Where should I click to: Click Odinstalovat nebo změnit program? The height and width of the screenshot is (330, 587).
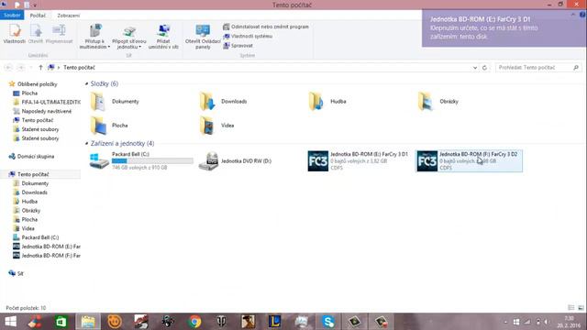[x=266, y=27]
